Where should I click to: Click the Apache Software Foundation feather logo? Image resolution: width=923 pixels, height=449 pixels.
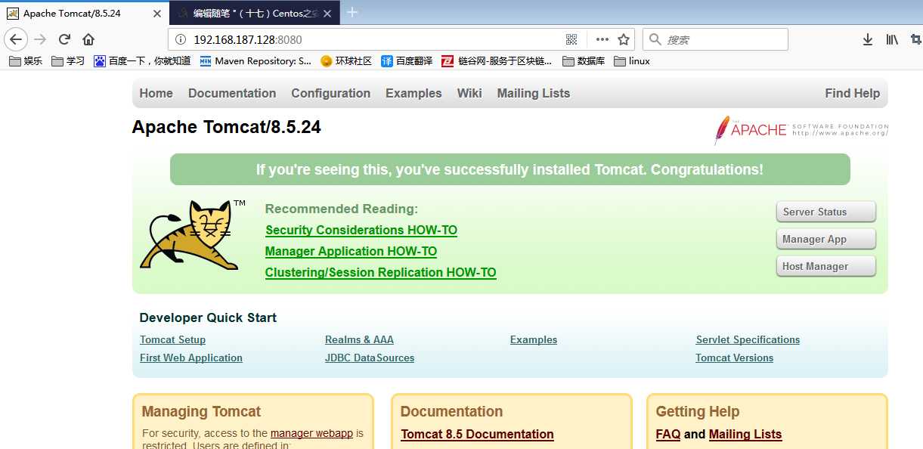801,130
